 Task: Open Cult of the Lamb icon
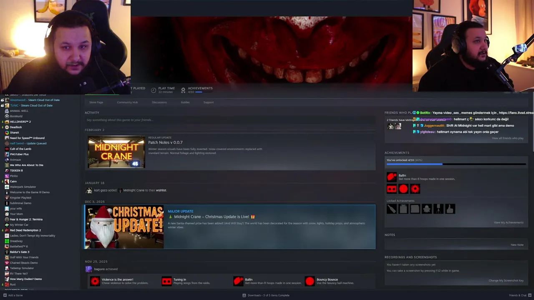[x=7, y=149]
